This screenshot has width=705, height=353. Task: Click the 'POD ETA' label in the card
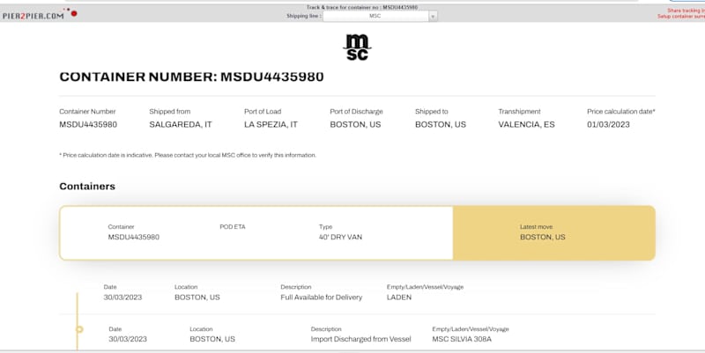(x=233, y=227)
